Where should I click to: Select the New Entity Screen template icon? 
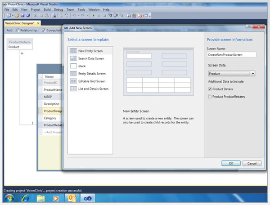tap(73, 51)
